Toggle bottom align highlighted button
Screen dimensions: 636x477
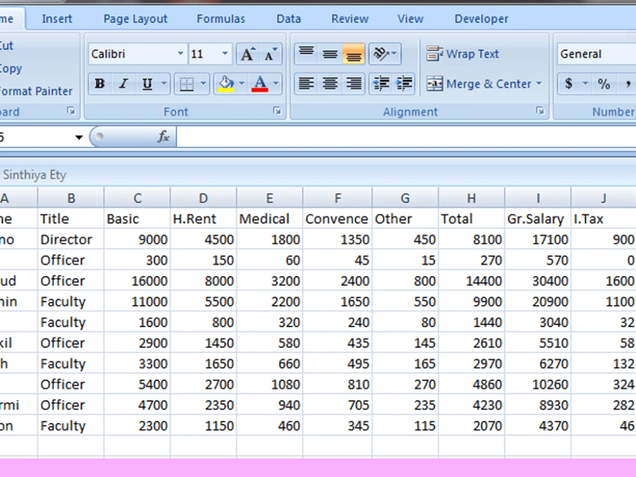(354, 53)
